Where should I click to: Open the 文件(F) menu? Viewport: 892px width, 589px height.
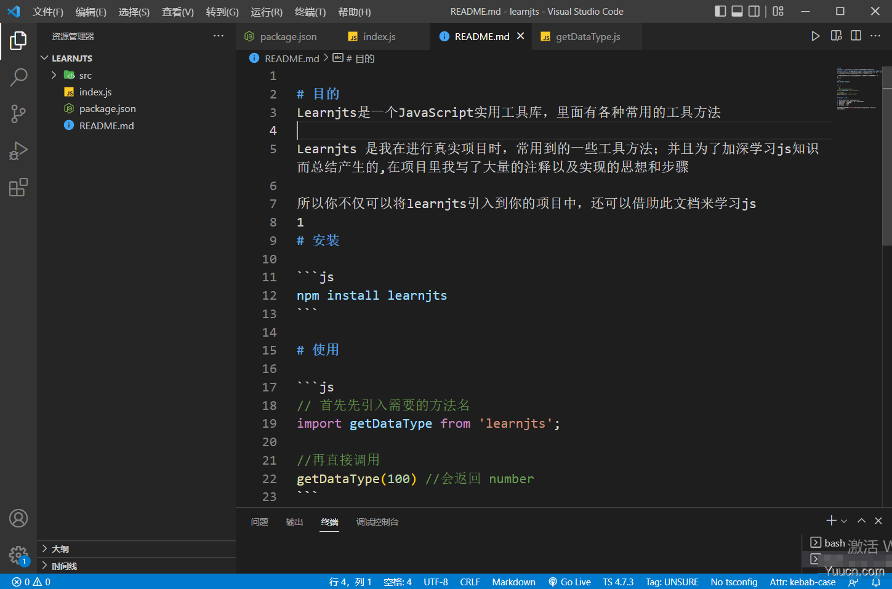click(x=48, y=12)
